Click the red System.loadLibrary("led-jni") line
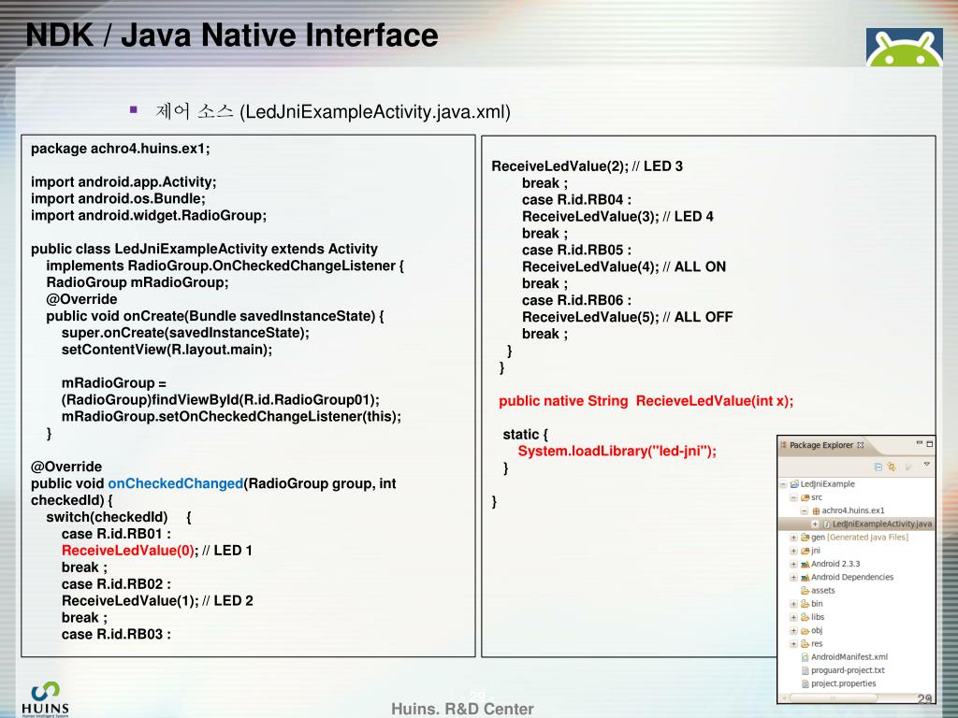This screenshot has height=718, width=958. pos(617,452)
